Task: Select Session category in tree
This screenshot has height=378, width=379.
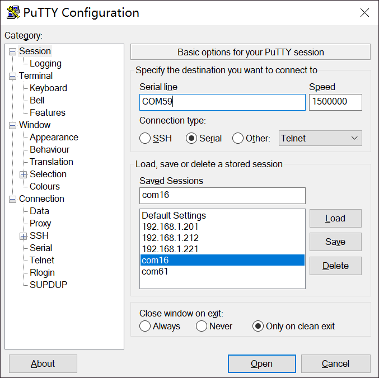Action: (x=35, y=51)
